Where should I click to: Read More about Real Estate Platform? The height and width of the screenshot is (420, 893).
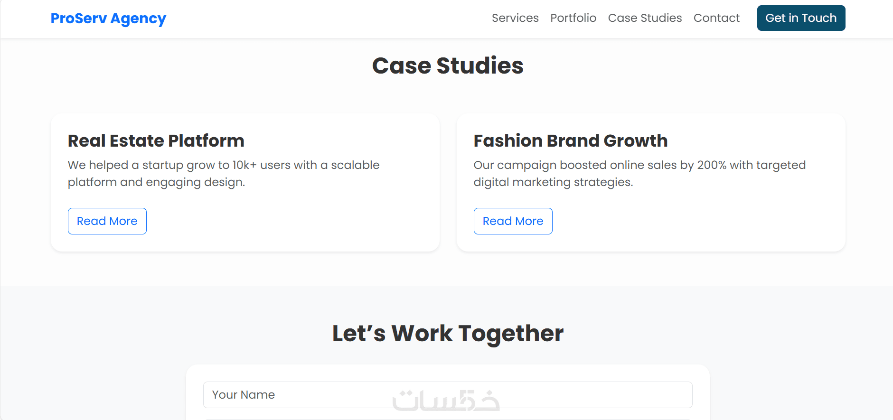point(107,221)
